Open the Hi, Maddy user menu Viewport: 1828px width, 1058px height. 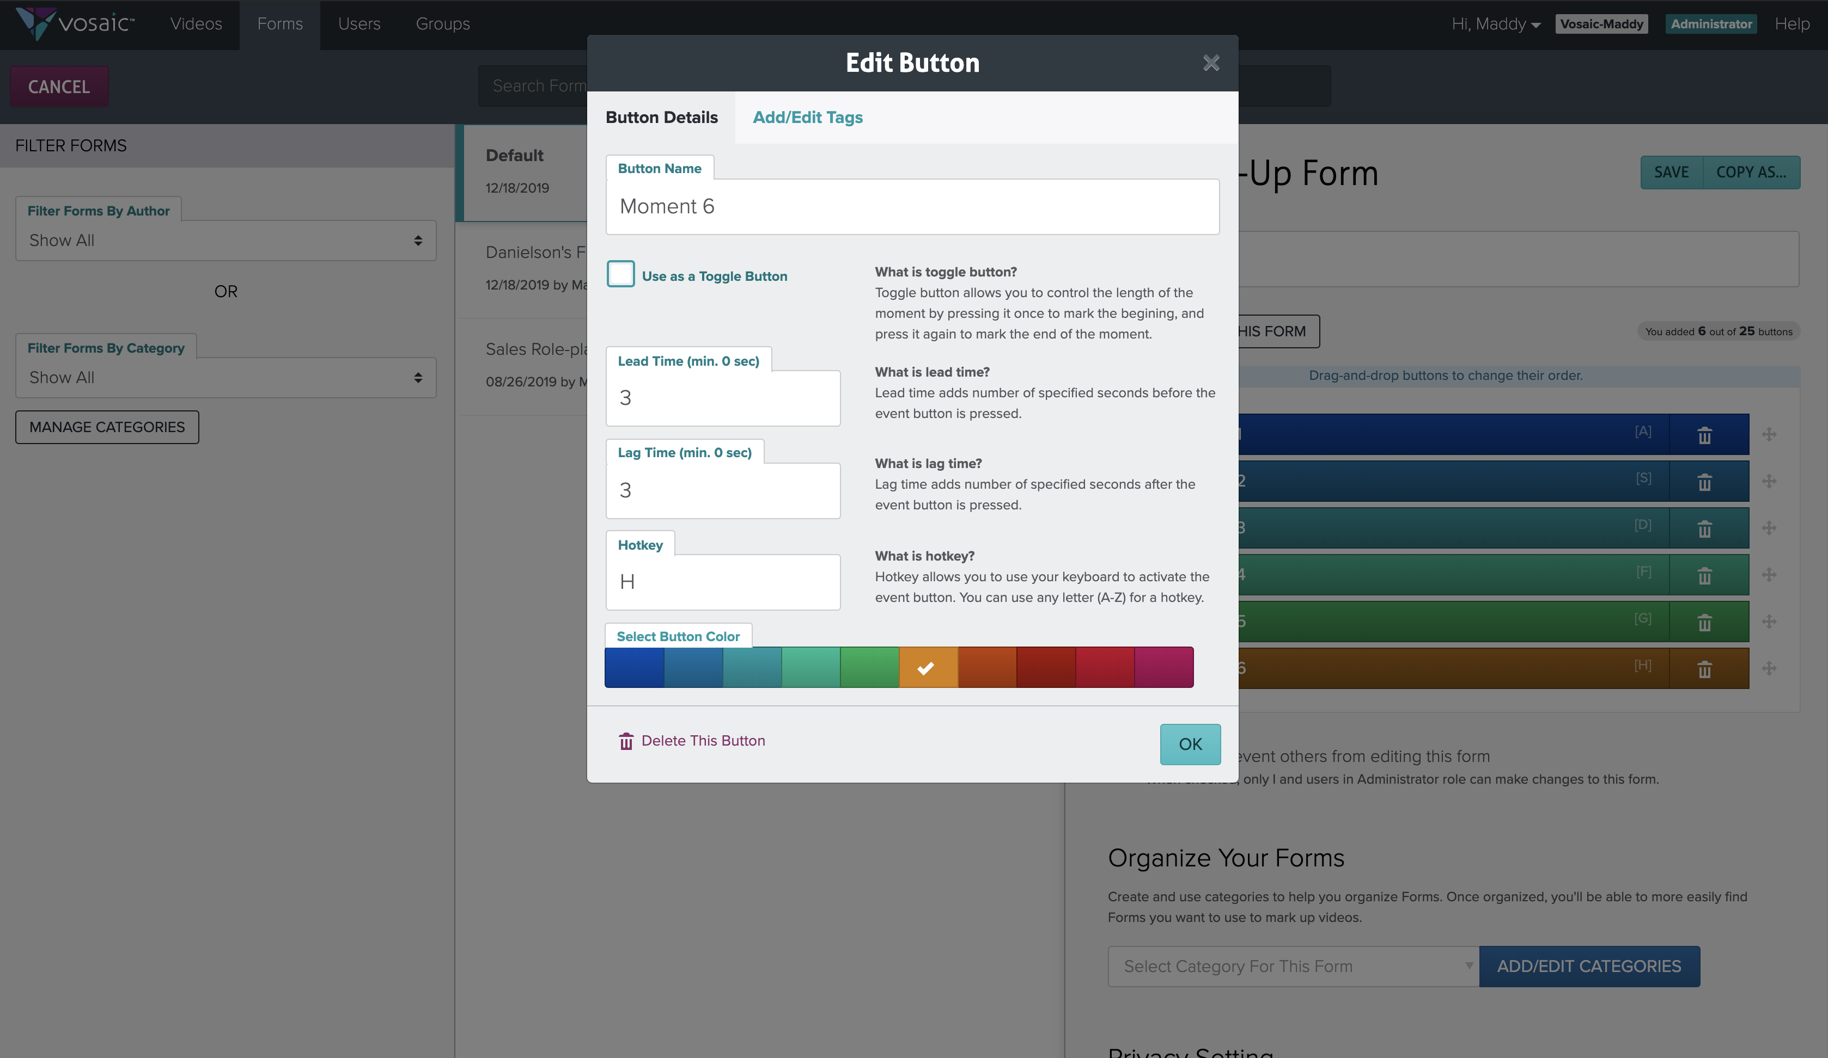1496,24
